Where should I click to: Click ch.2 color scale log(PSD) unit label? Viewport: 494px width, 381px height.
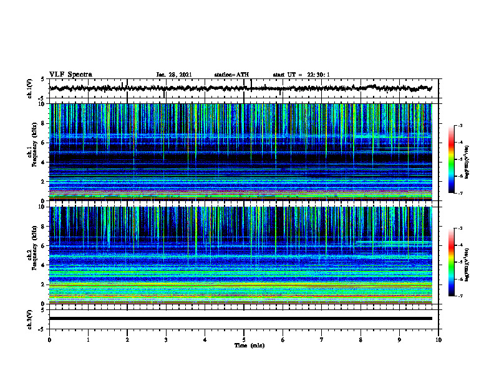click(x=467, y=265)
